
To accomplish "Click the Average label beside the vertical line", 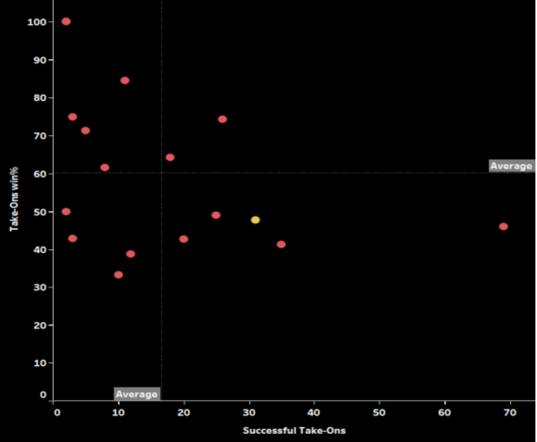I will click(137, 394).
